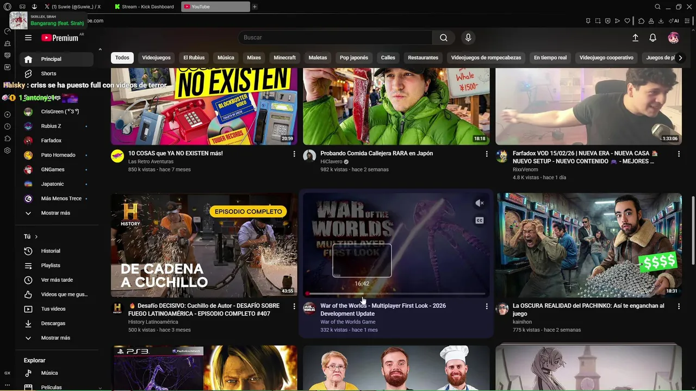The image size is (696, 391).
Task: Open options menu for War of the Worlds video
Action: (x=487, y=307)
